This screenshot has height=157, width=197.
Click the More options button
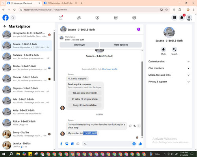point(121,45)
